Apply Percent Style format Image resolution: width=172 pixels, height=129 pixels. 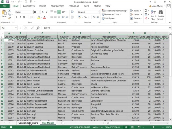click(85, 17)
